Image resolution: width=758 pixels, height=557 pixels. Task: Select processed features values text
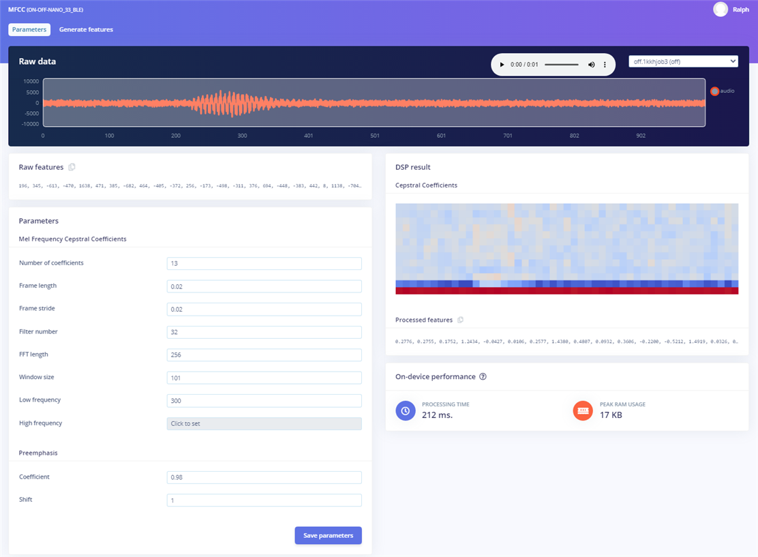566,342
